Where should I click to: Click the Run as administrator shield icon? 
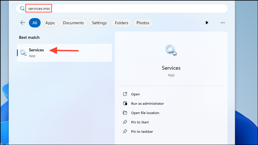125,104
